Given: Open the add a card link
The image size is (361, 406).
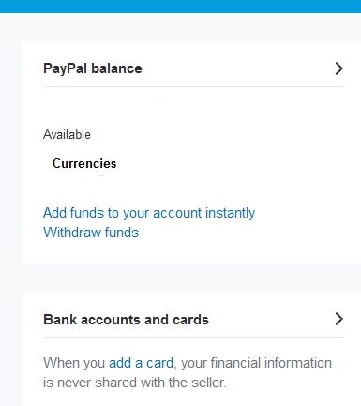Looking at the screenshot, I should coord(141,363).
